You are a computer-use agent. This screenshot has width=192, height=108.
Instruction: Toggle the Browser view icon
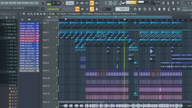pyautogui.click(x=154, y=9)
